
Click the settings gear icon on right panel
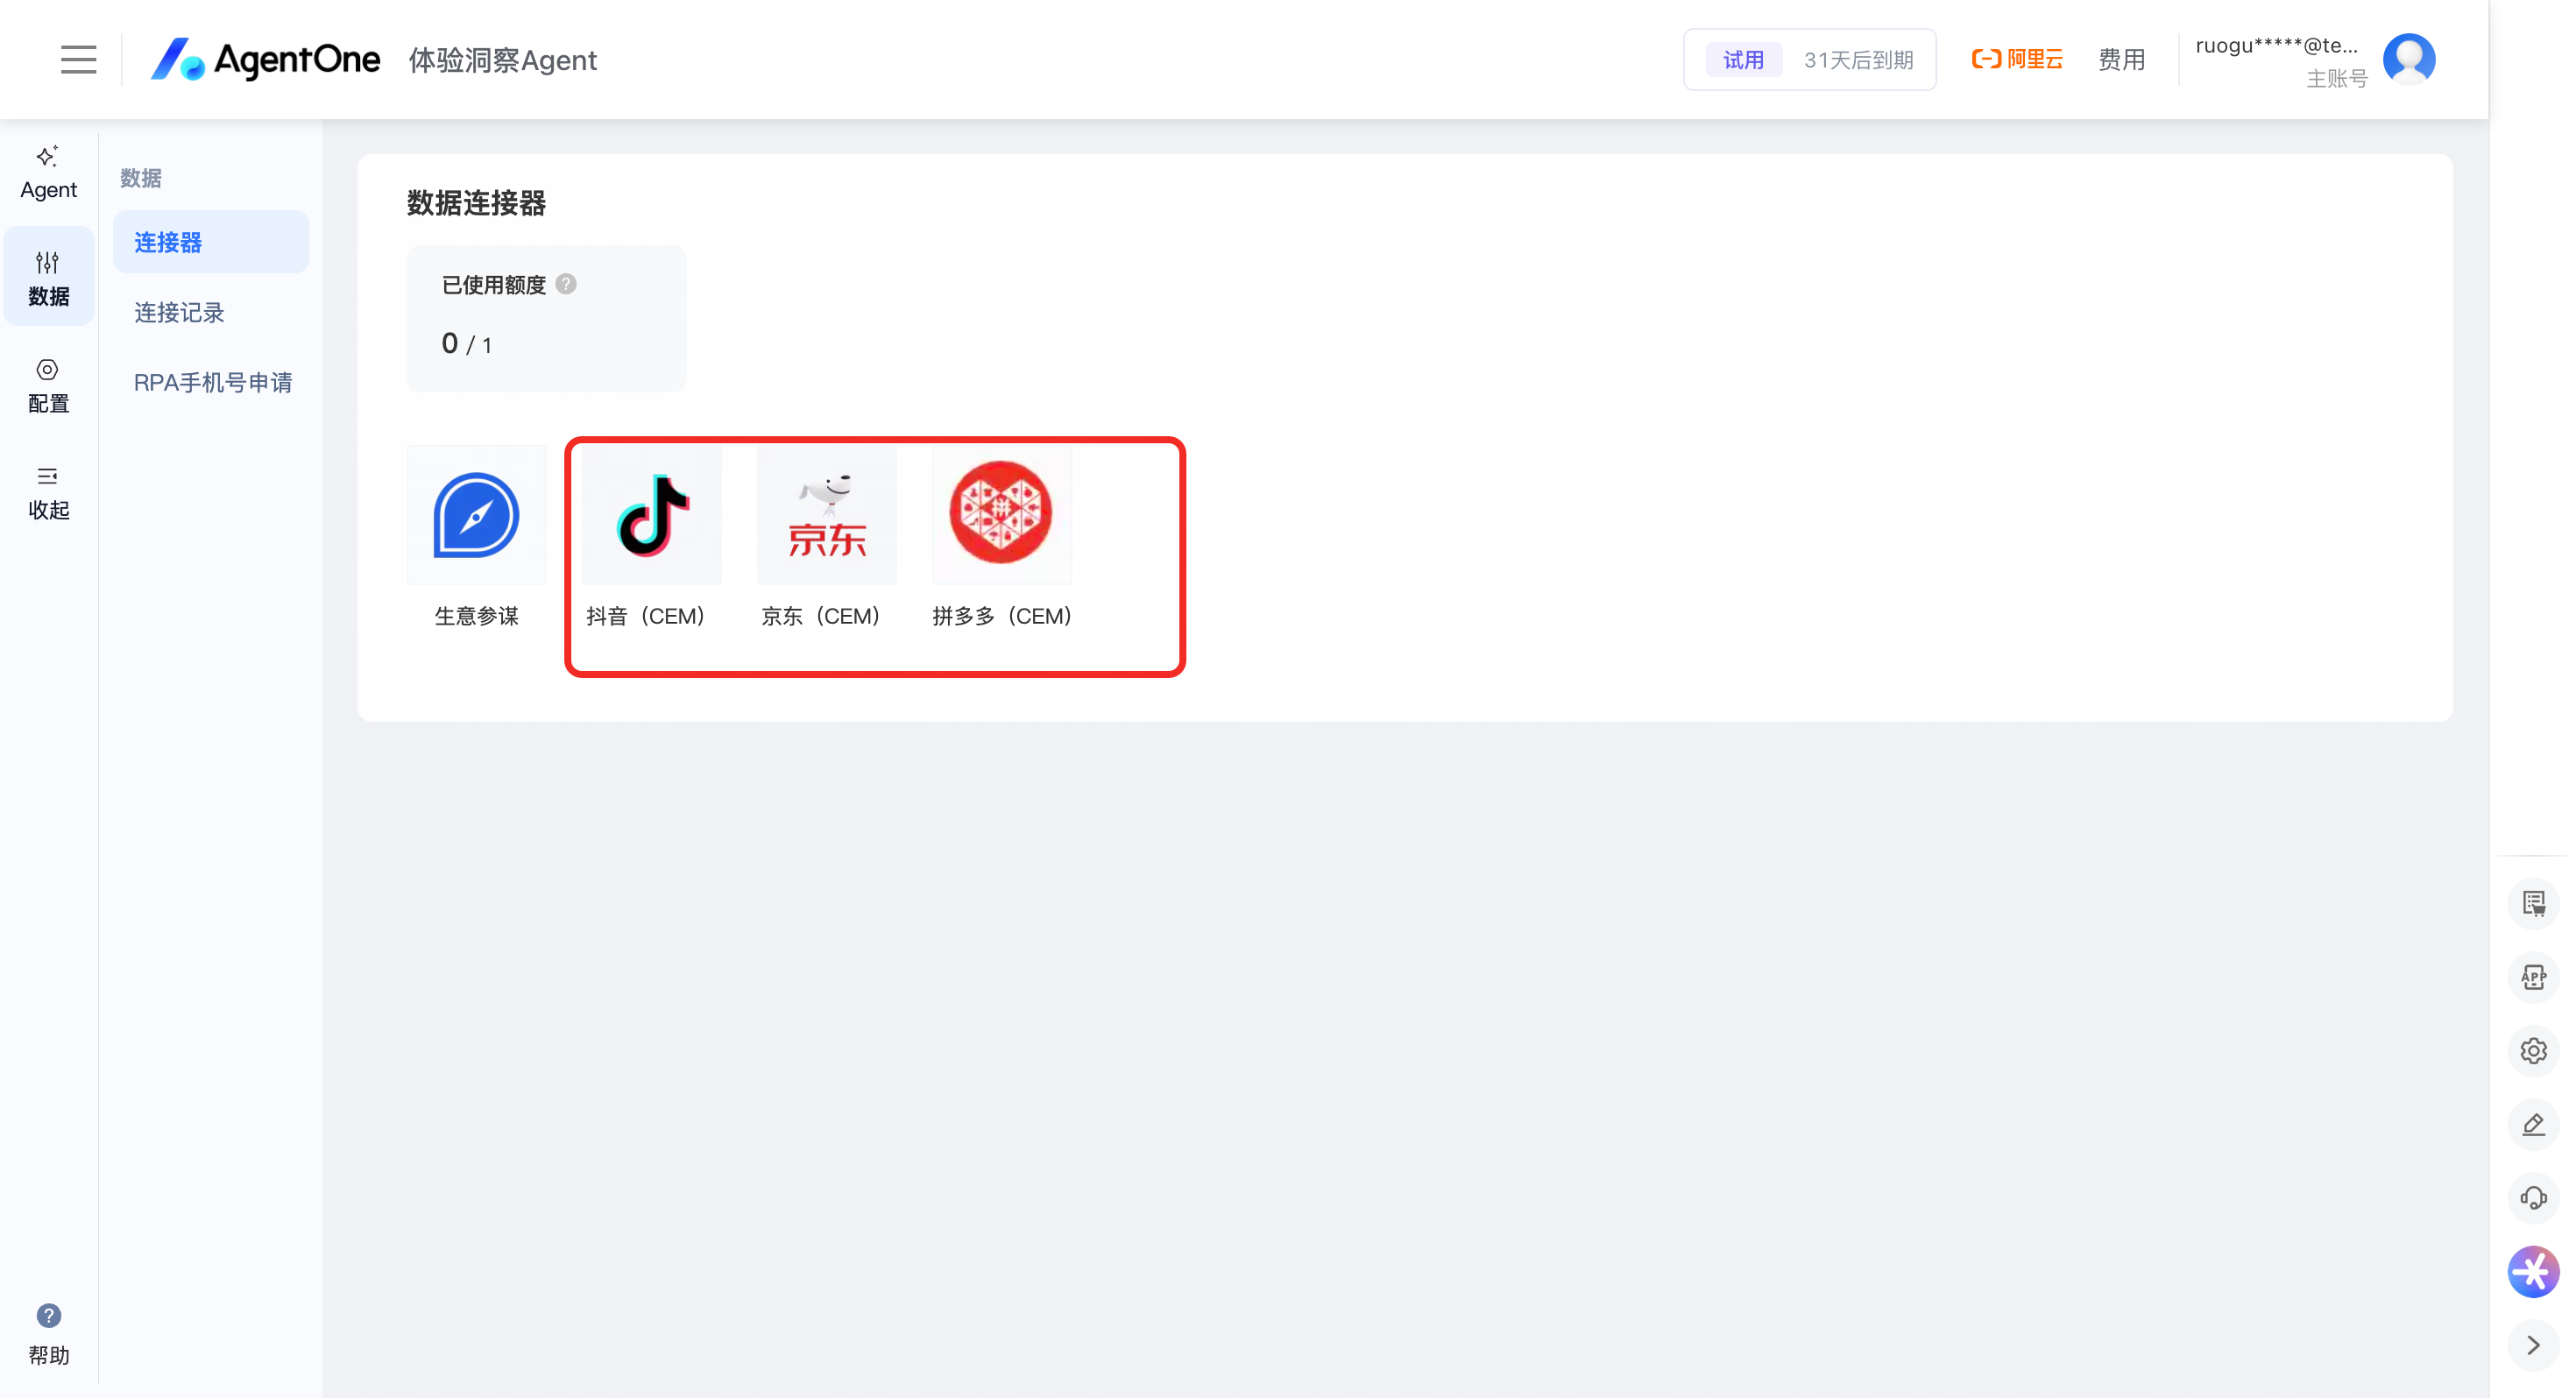click(2533, 1051)
